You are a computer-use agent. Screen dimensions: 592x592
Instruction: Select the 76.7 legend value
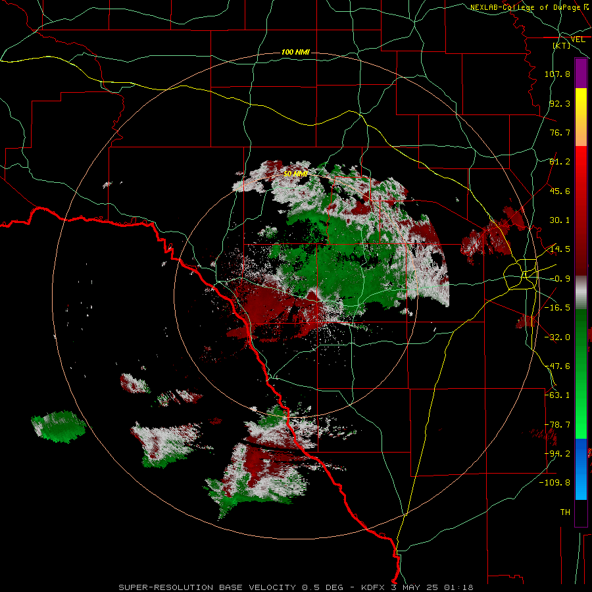[x=560, y=132]
